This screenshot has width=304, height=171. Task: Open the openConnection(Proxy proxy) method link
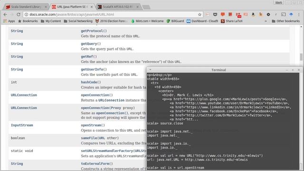[x=108, y=108]
